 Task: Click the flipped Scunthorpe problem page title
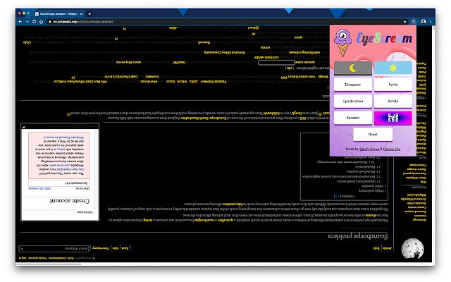pos(358,236)
